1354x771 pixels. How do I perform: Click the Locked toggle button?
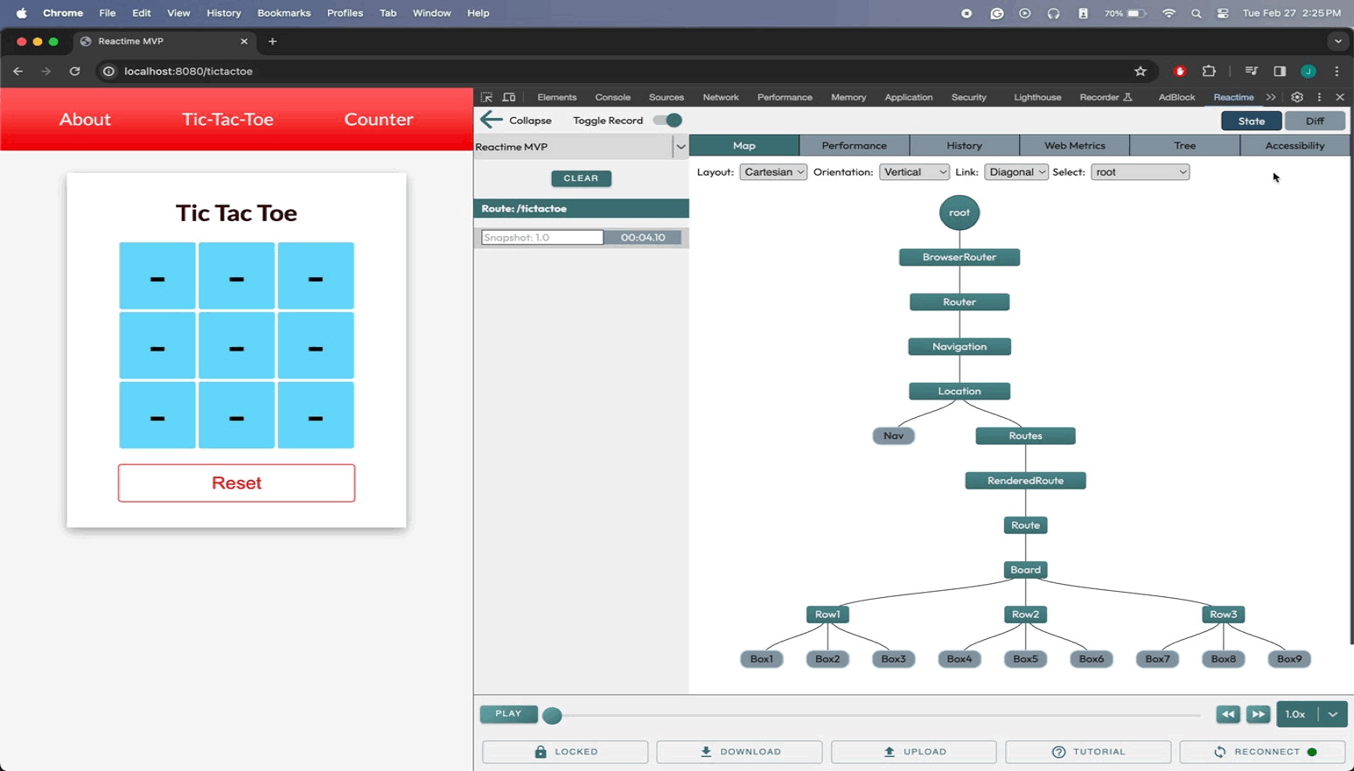pyautogui.click(x=565, y=751)
